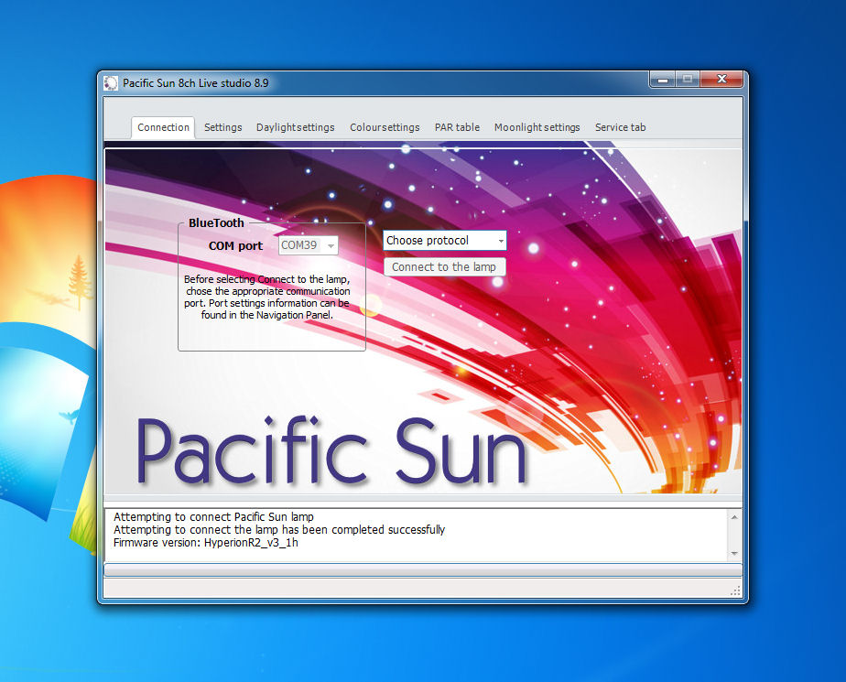
Task: Click the BlueTooth group label
Action: click(x=216, y=222)
